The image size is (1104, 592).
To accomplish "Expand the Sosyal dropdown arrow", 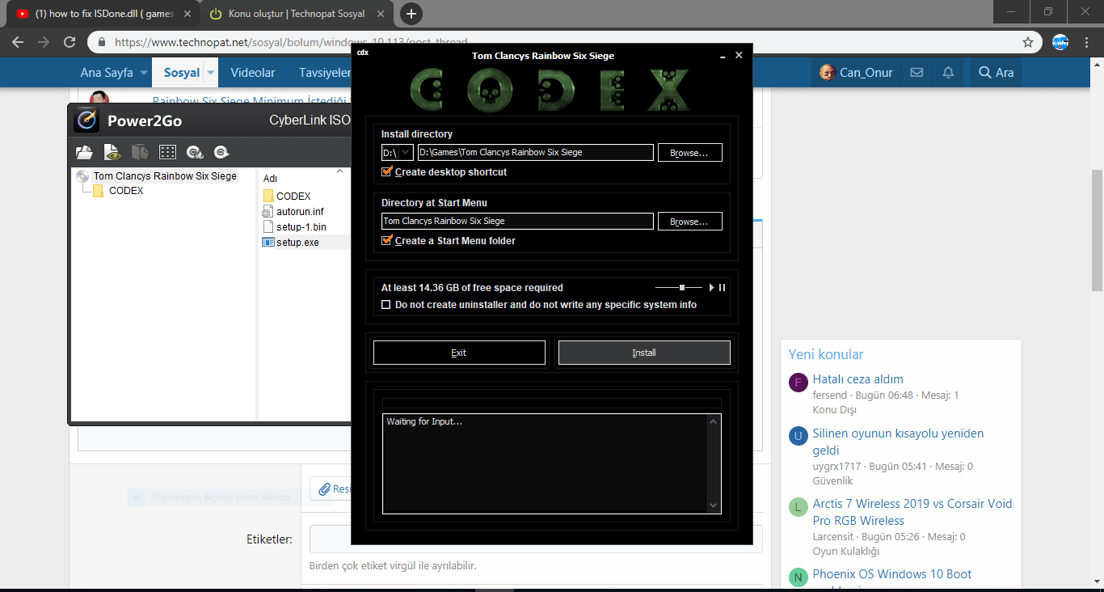I will point(211,73).
